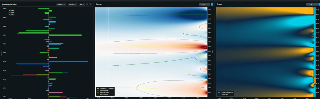
Task: Toggle the blue link icon in Gamma panel
Action: coord(212,4)
